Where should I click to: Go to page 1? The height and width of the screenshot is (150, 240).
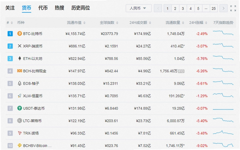168,8
